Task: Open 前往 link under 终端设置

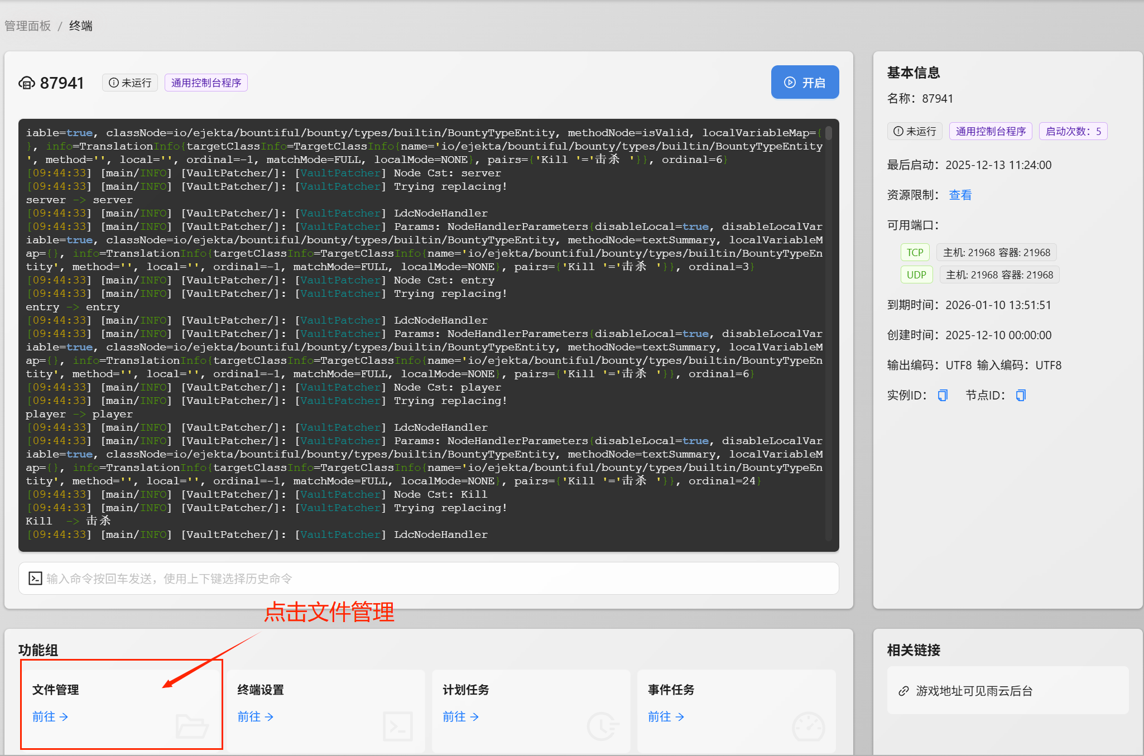Action: [256, 717]
